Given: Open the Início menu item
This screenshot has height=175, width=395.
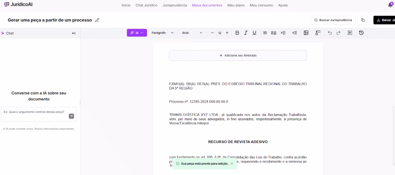Looking at the screenshot, I should pos(126,5).
